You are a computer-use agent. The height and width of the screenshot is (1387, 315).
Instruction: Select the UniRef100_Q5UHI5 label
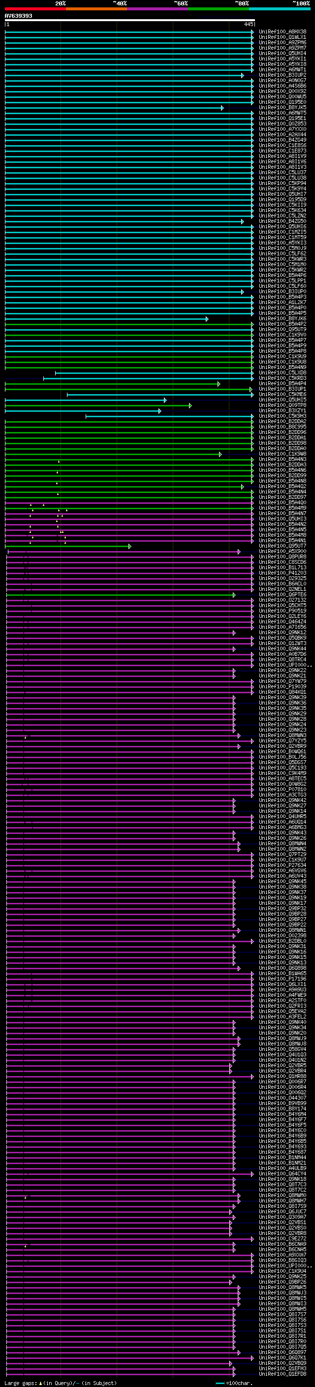tap(283, 400)
